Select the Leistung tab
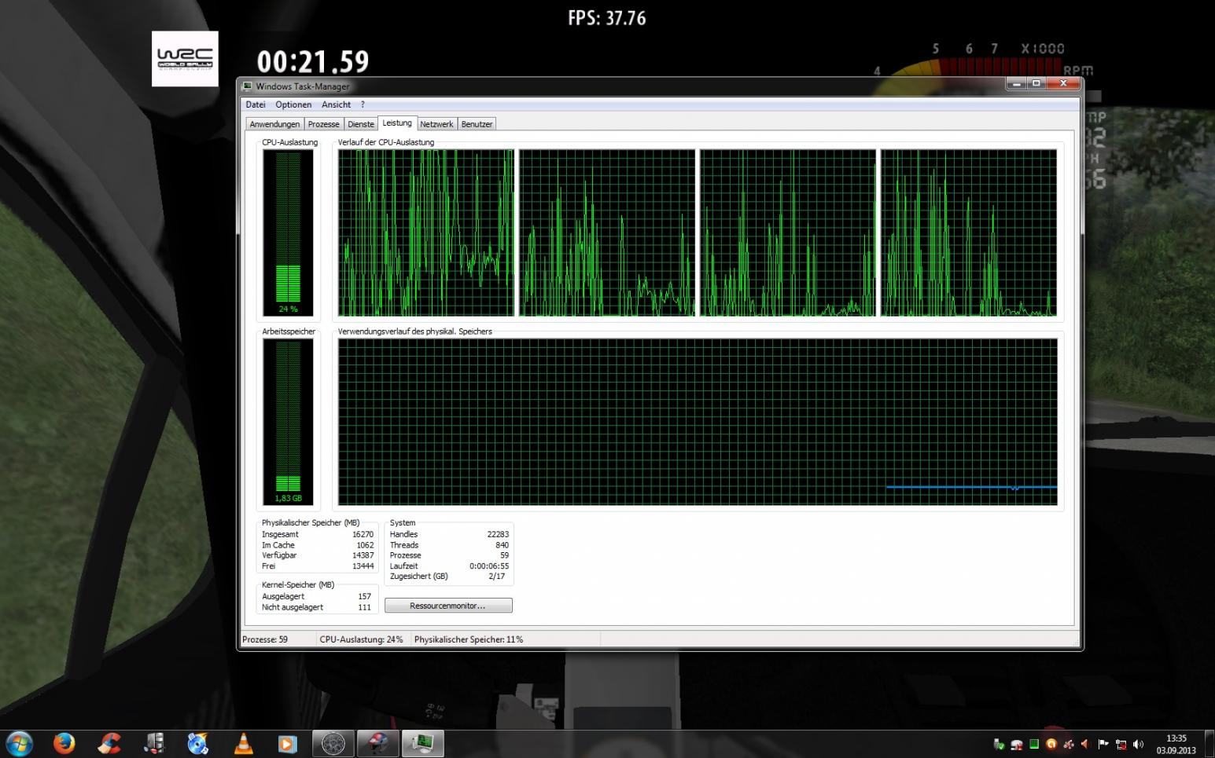The width and height of the screenshot is (1215, 758). [397, 123]
